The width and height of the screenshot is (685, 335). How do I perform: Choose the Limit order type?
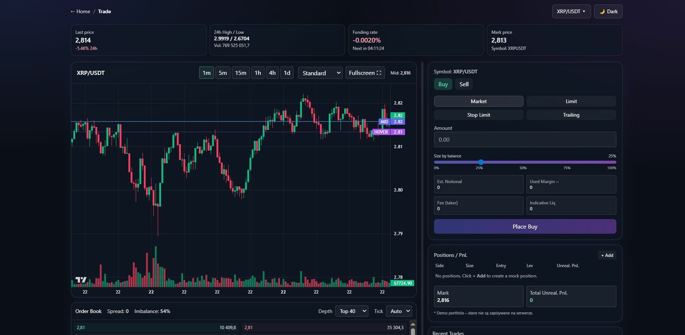pyautogui.click(x=571, y=102)
